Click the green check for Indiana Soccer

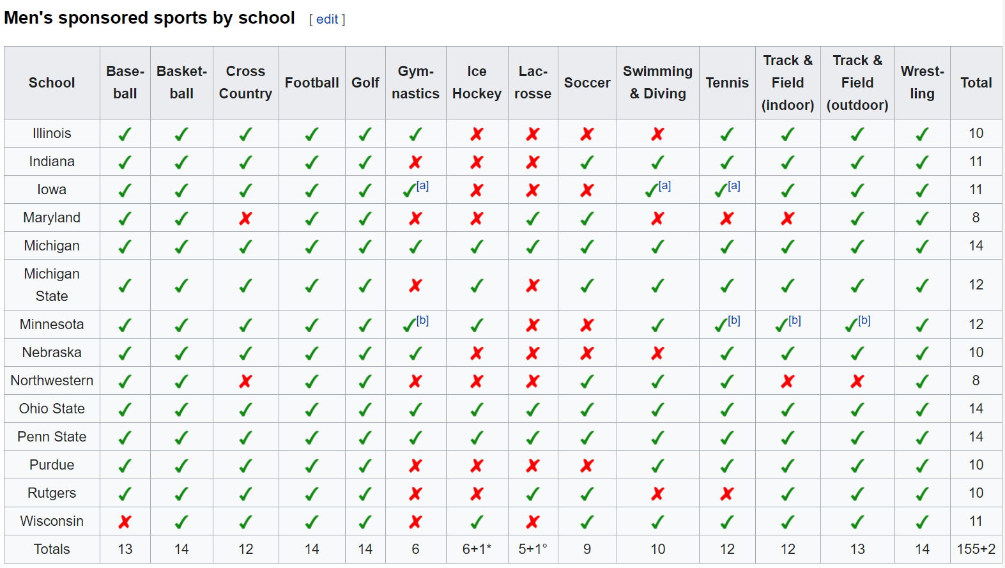(x=587, y=162)
